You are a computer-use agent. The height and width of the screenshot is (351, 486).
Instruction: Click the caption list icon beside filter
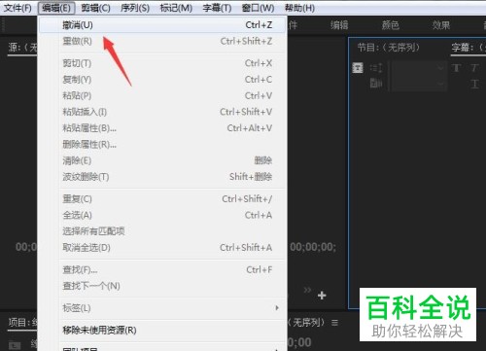coord(376,68)
